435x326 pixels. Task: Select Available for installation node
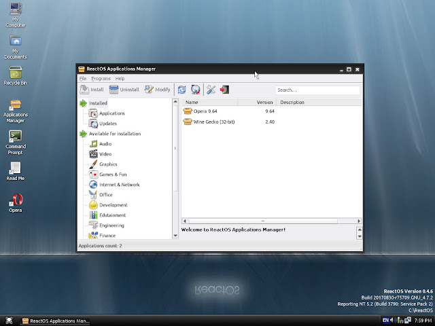pos(115,134)
